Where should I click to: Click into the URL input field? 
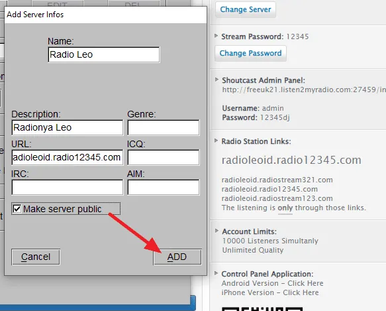(68, 157)
